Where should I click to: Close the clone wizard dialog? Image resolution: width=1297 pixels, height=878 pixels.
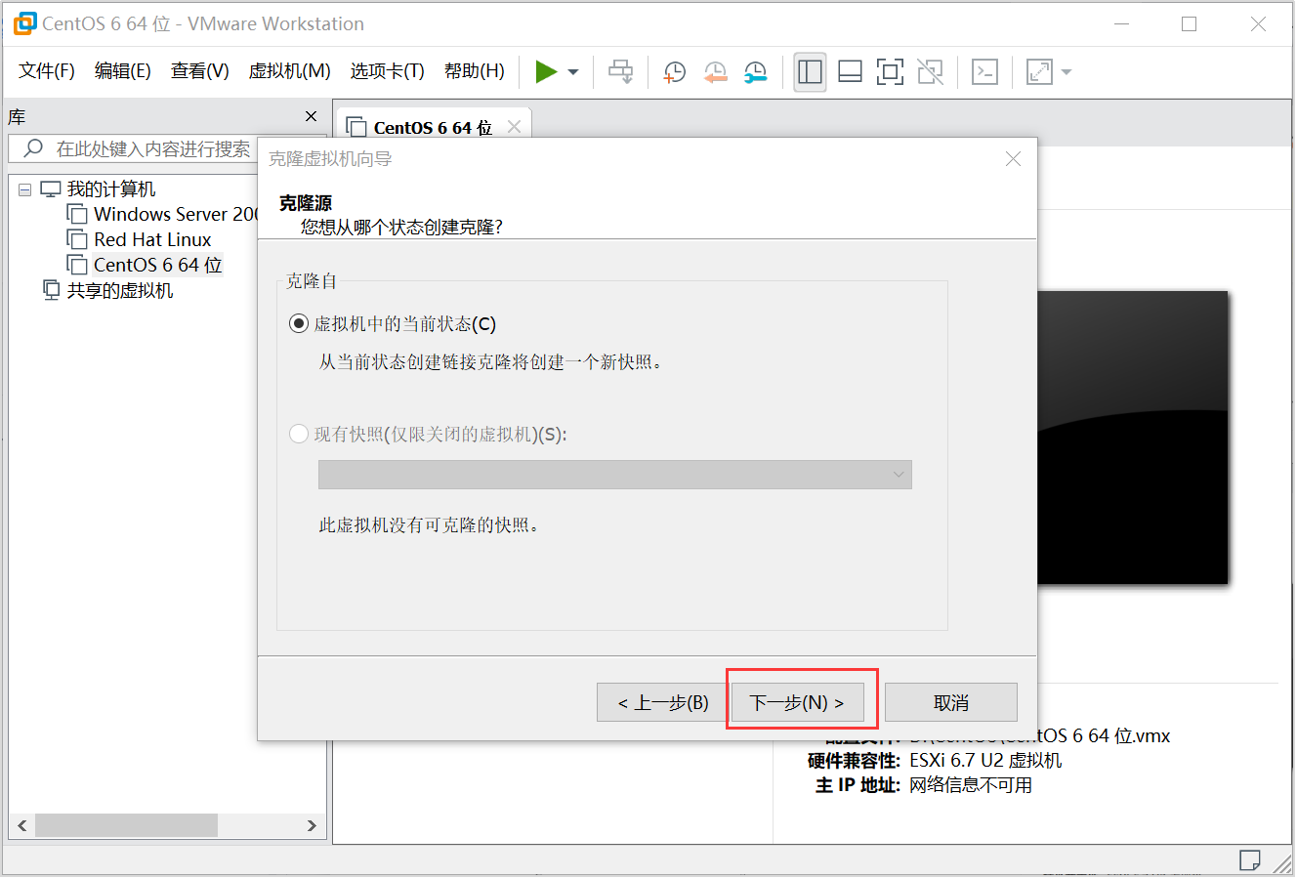(x=1013, y=158)
